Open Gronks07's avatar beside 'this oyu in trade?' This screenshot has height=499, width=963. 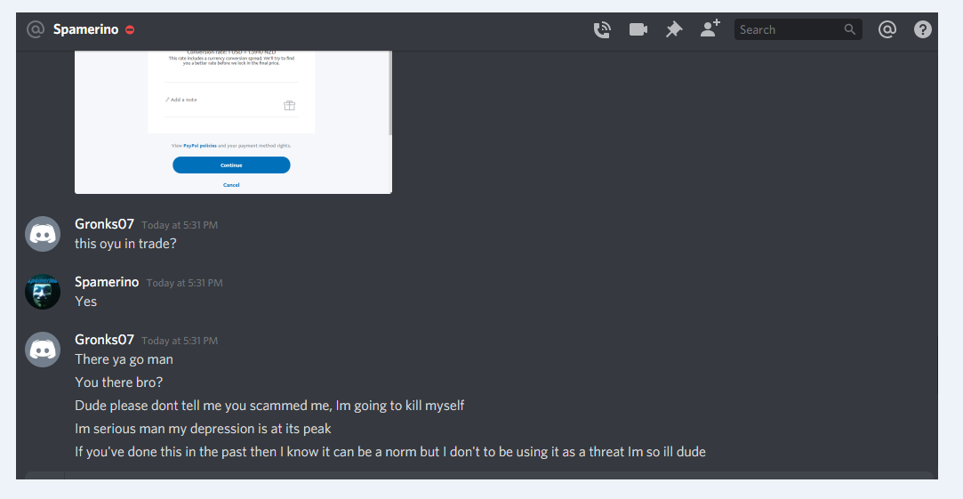(x=43, y=234)
